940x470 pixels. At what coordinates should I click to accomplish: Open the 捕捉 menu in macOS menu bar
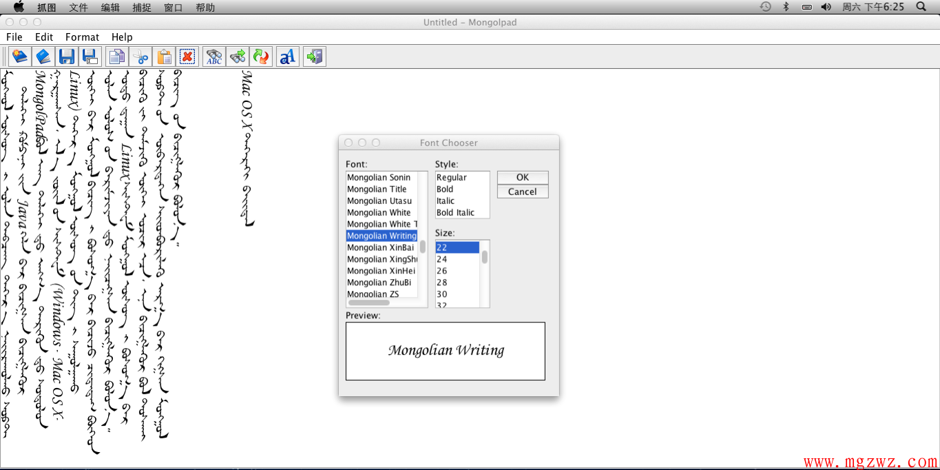coord(142,8)
